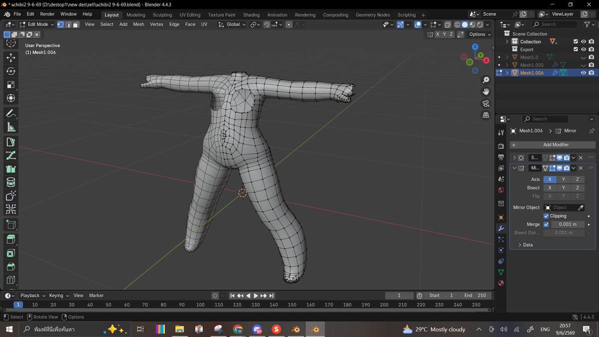This screenshot has height=337, width=599.
Task: Click frame 100 on the timeline
Action: coord(200,305)
